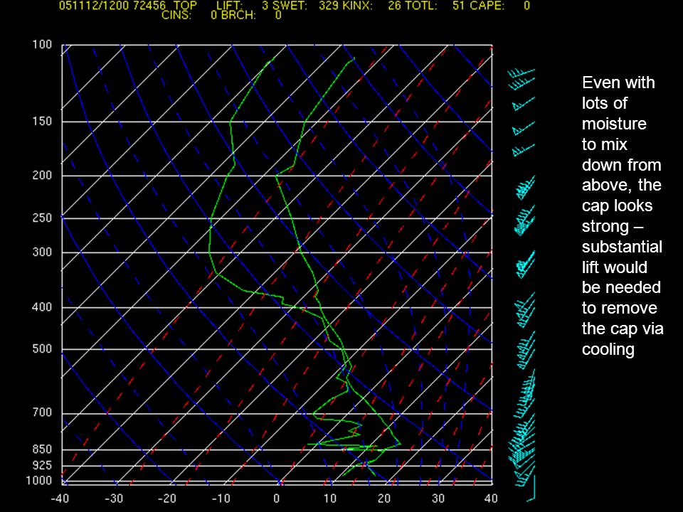The height and width of the screenshot is (512, 683).
Task: Click the TOTL value 51
Action: [x=459, y=6]
